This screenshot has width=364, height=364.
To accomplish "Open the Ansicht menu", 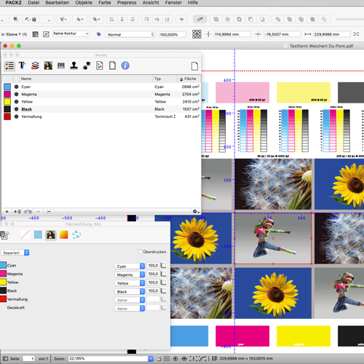I will coord(151,3).
